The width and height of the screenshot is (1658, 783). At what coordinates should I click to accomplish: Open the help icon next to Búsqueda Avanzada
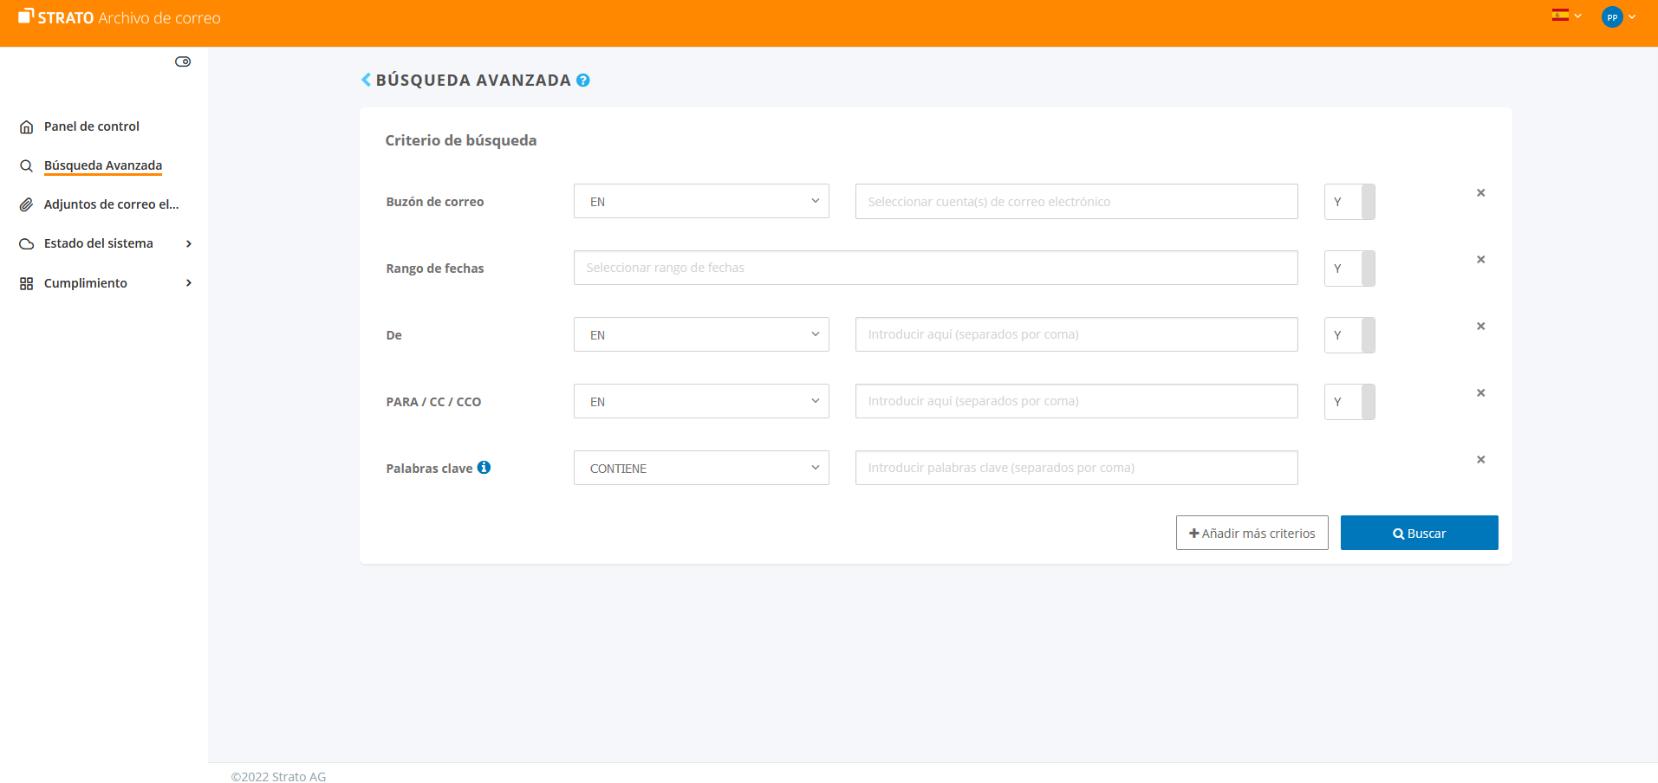583,81
